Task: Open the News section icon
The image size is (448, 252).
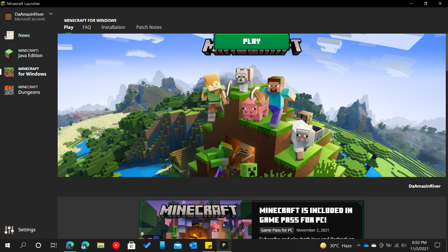Action: (x=9, y=35)
